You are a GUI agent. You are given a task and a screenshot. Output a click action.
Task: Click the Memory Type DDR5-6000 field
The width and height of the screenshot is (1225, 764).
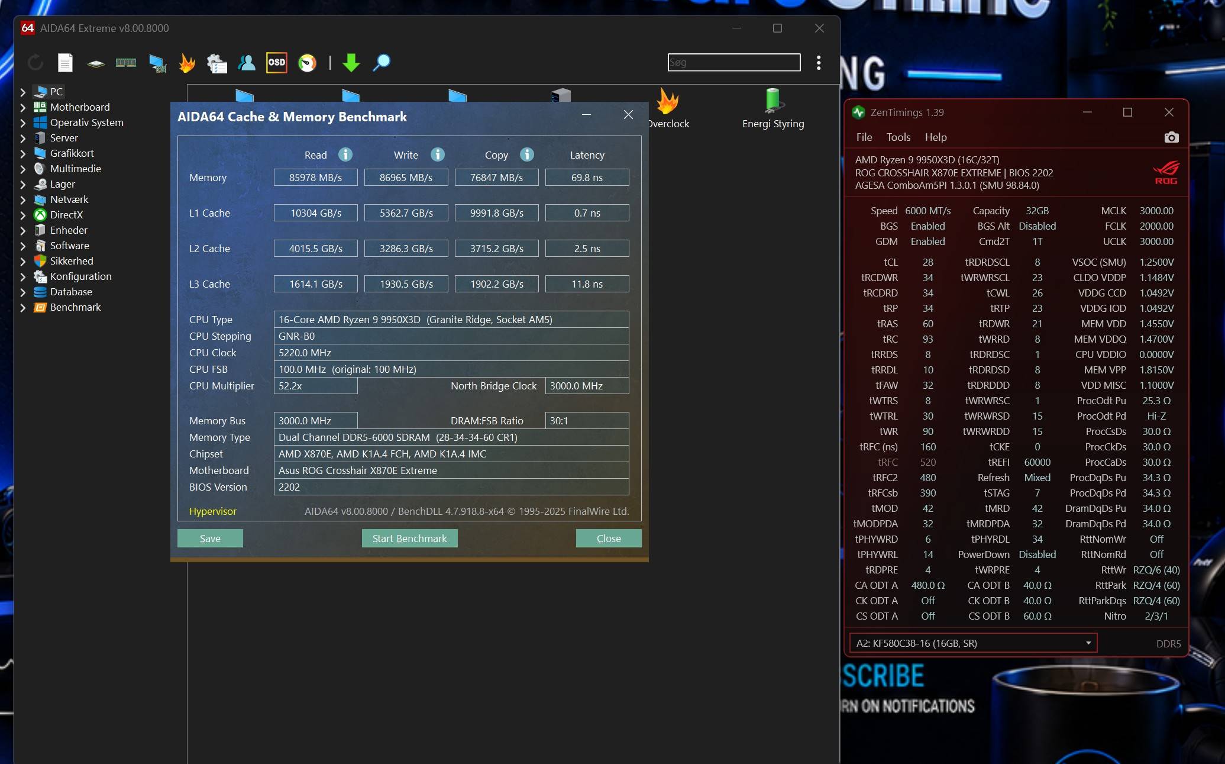[x=451, y=437]
